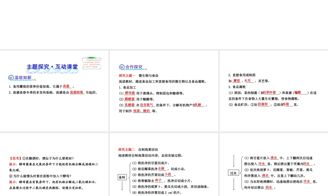The width and height of the screenshot is (328, 196).
Task: Click the red answer 防腐剂
Action: tap(263, 104)
